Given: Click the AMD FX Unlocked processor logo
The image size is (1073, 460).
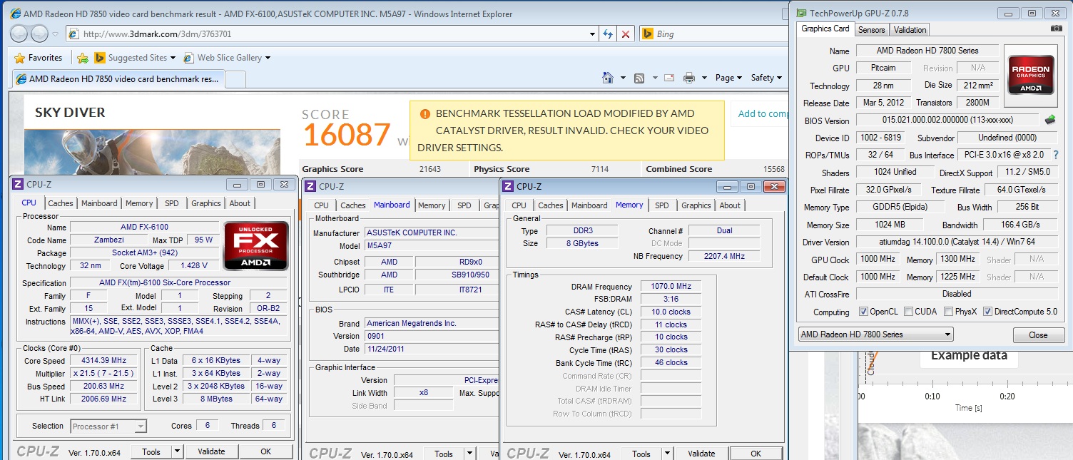Looking at the screenshot, I should pos(256,246).
